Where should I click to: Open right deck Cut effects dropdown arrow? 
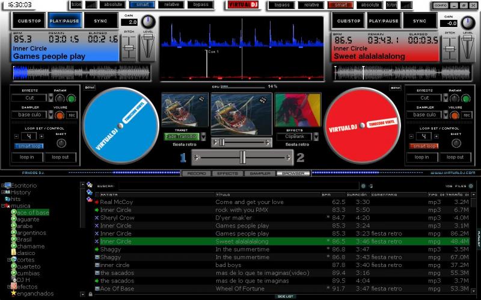(446, 98)
